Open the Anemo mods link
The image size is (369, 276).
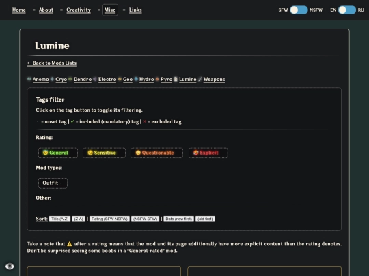(41, 79)
